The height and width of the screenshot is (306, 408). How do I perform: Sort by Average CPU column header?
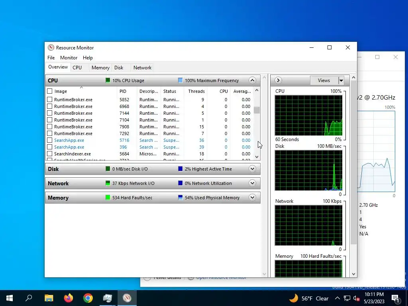[x=242, y=91]
